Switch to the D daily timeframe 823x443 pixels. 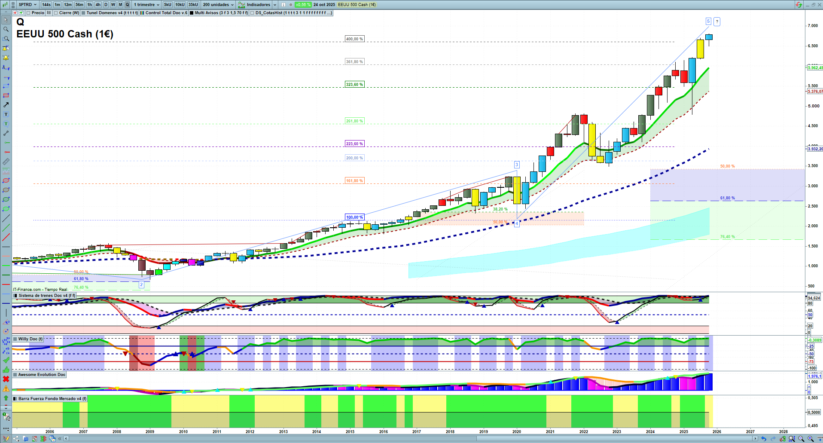[x=106, y=5]
